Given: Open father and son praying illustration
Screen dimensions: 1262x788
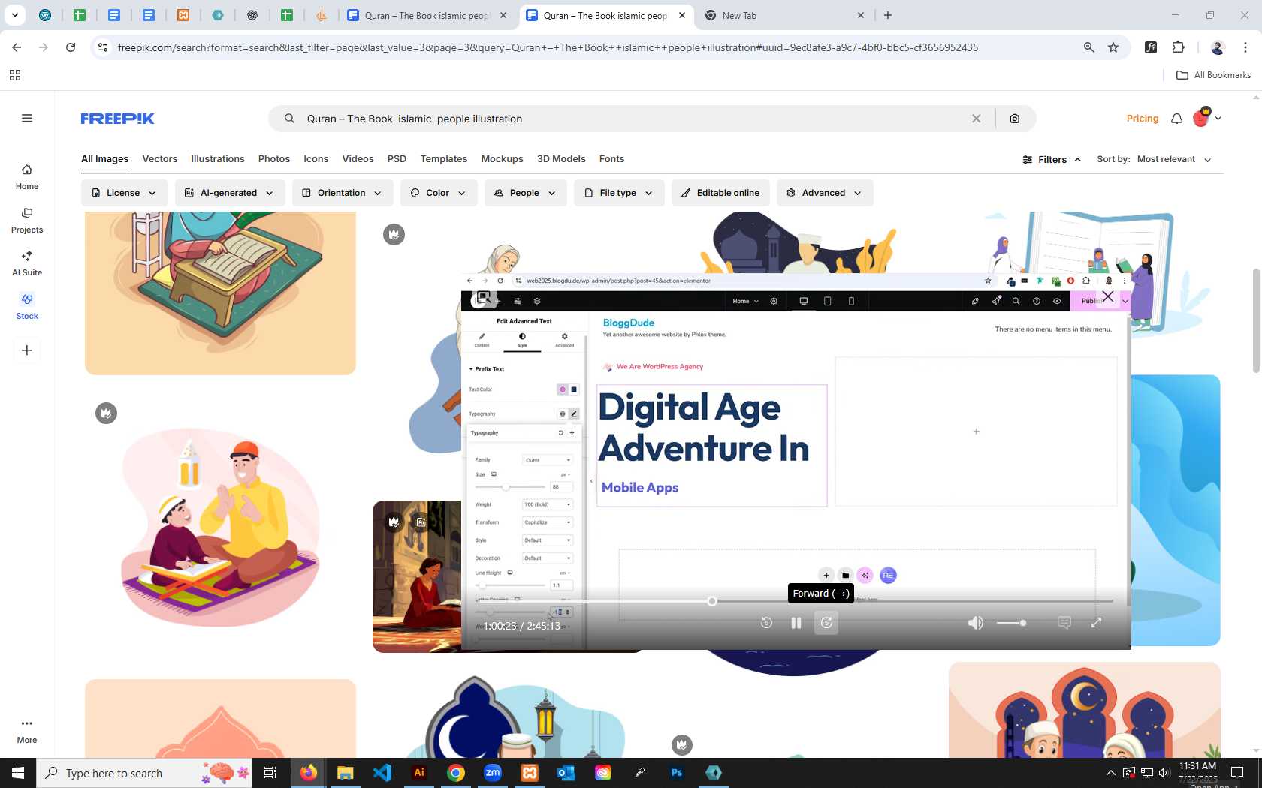Looking at the screenshot, I should pyautogui.click(x=220, y=528).
